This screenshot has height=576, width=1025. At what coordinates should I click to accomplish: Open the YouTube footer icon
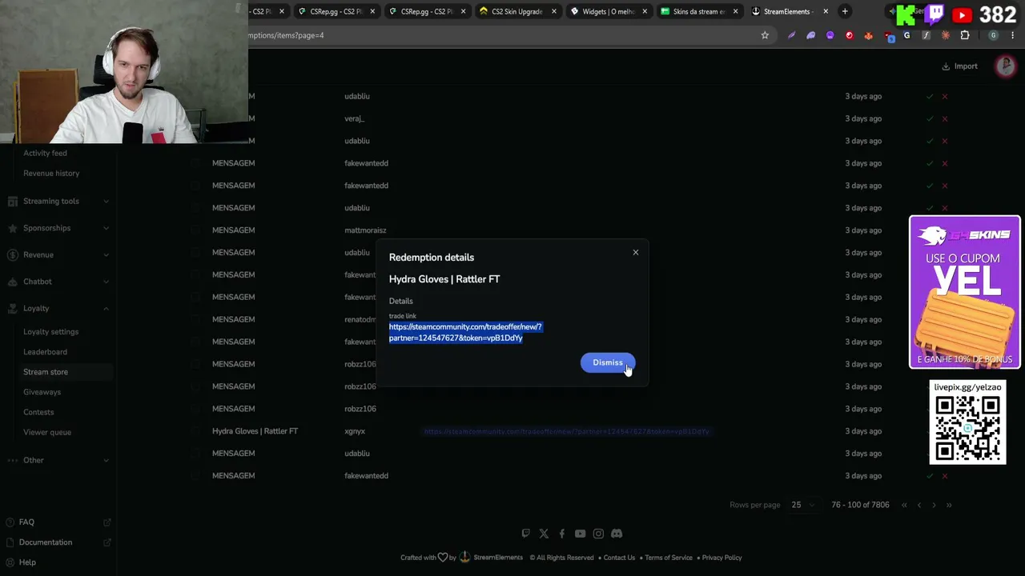click(580, 534)
